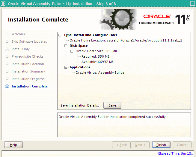Collapse the Disk Space tree node
The width and height of the screenshot is (196, 157).
(x=66, y=46)
